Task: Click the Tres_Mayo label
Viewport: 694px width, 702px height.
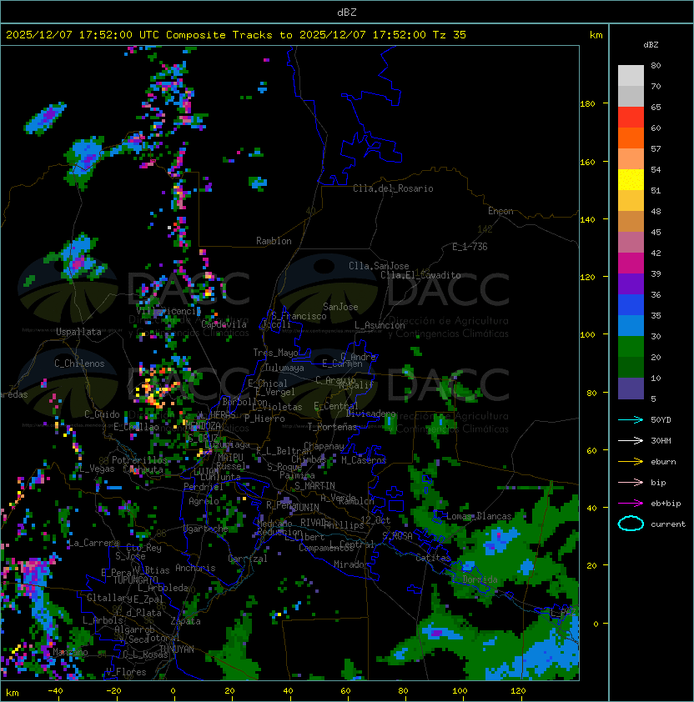Action: [275, 353]
